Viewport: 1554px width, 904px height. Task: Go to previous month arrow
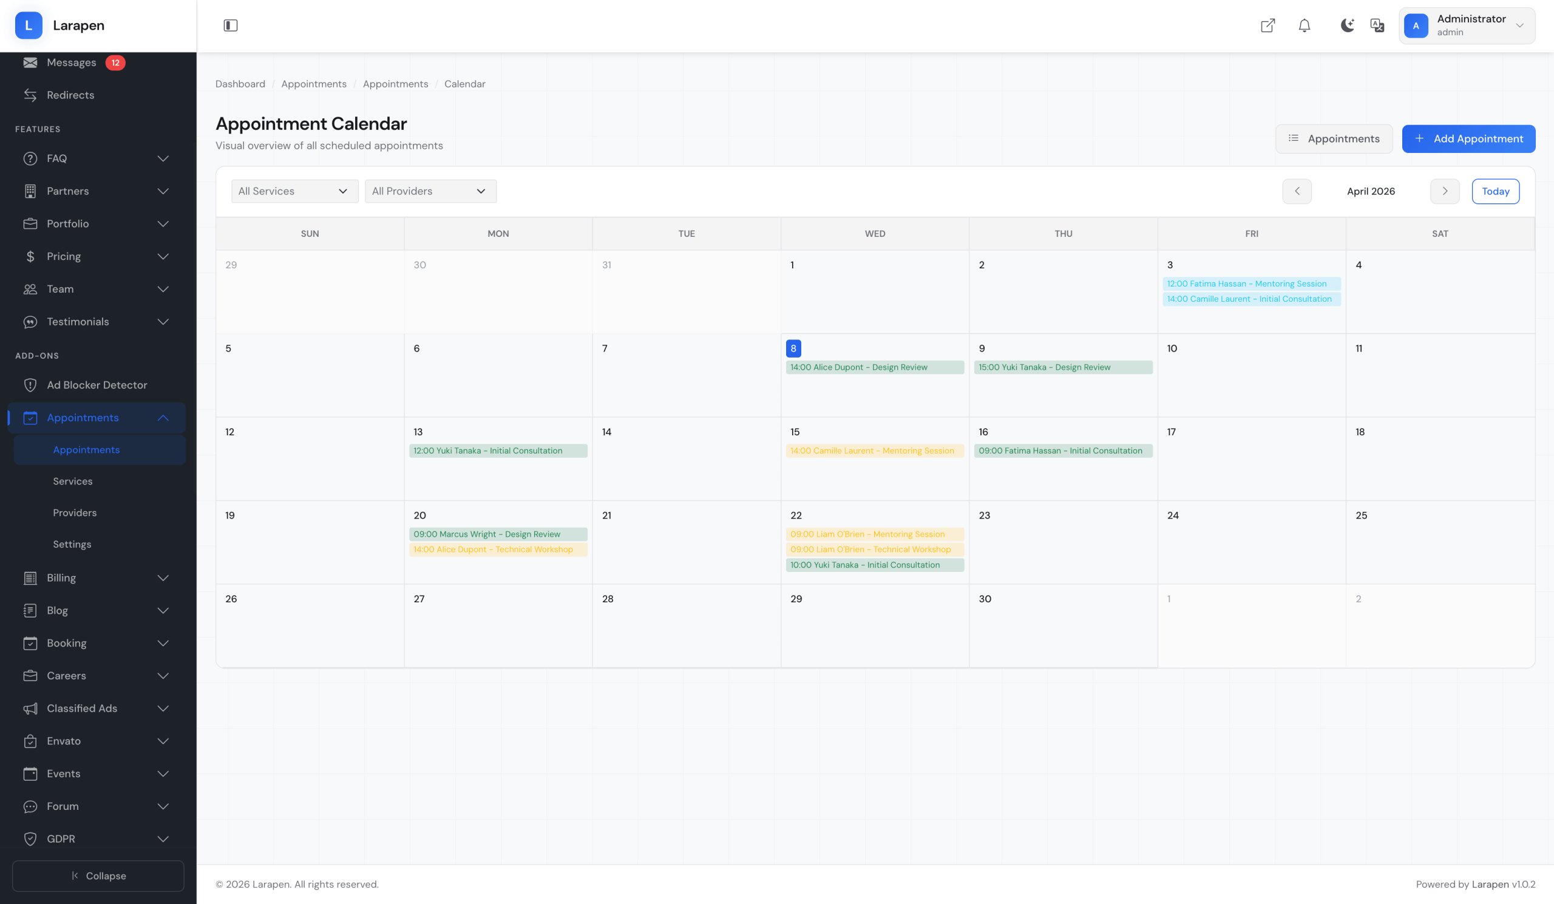(1297, 191)
